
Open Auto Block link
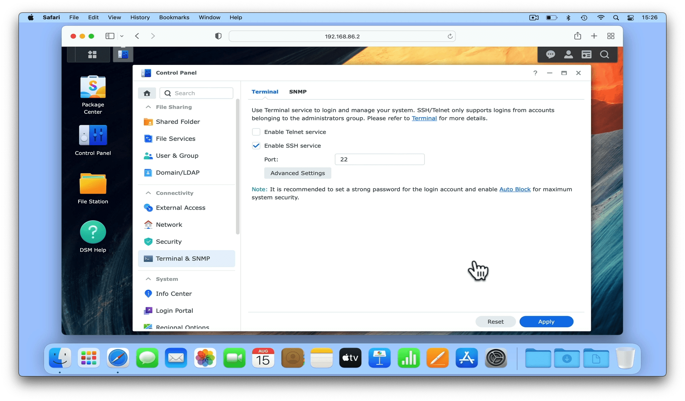[515, 189]
